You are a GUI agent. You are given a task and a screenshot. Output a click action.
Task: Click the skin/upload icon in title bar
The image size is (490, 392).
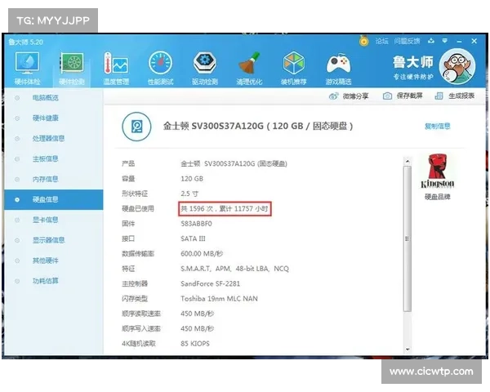(x=431, y=41)
